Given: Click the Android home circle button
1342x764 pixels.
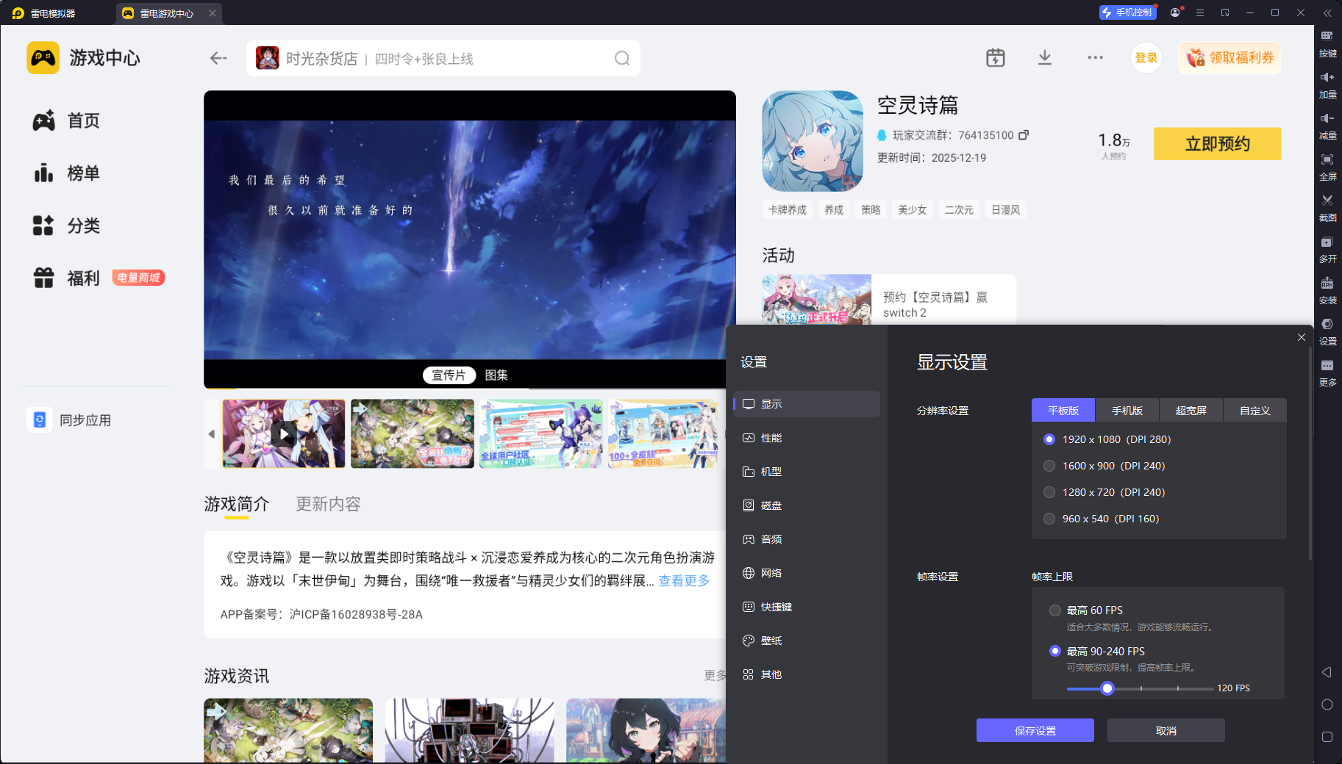Looking at the screenshot, I should (1327, 704).
